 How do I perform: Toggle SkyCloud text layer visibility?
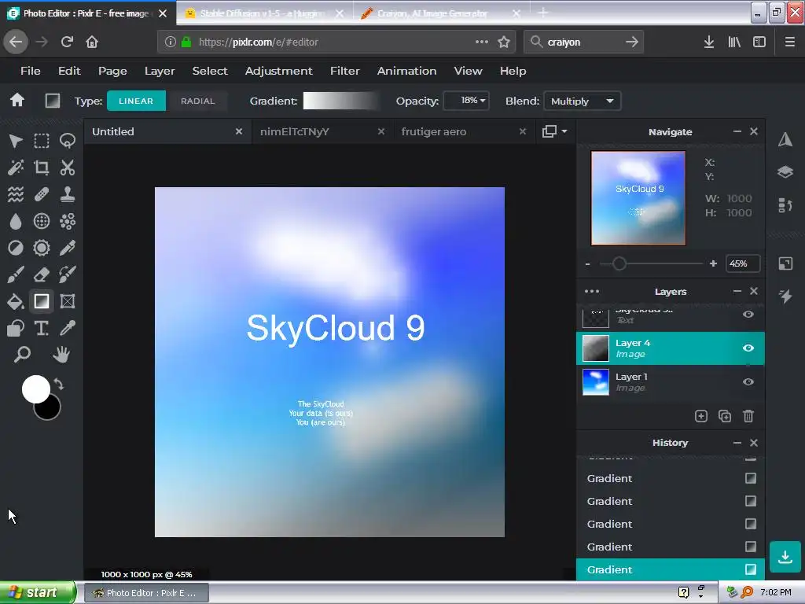point(748,315)
